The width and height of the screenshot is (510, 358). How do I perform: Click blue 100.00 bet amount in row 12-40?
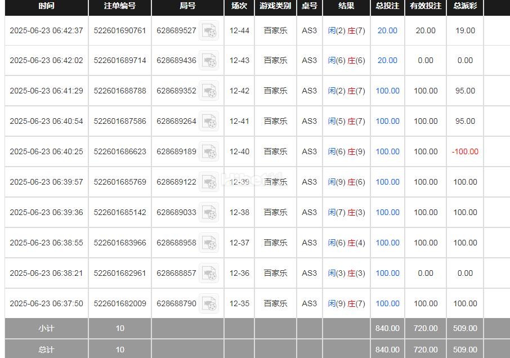387,151
